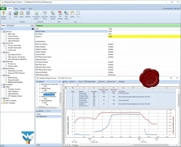Maximize the Workbook Report Viewer window
The height and width of the screenshot is (147, 181).
pos(171,78)
